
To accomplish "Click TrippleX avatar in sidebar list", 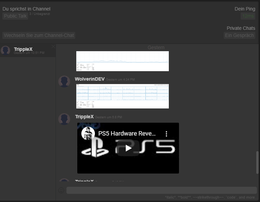I will 5,50.
